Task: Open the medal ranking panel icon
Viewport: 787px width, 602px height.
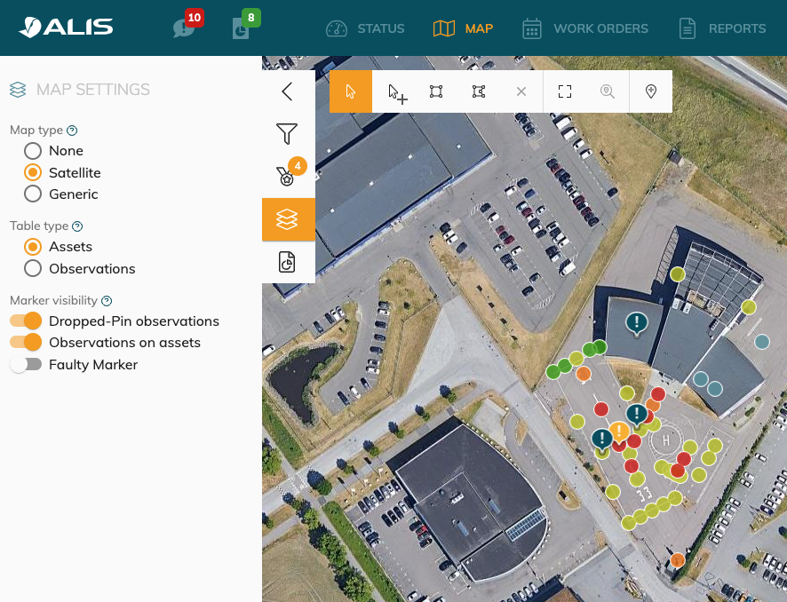Action: pyautogui.click(x=287, y=177)
